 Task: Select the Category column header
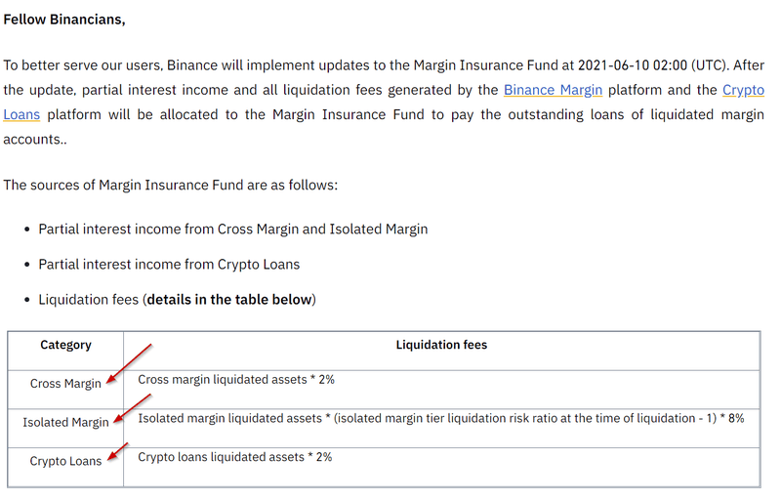pos(65,345)
